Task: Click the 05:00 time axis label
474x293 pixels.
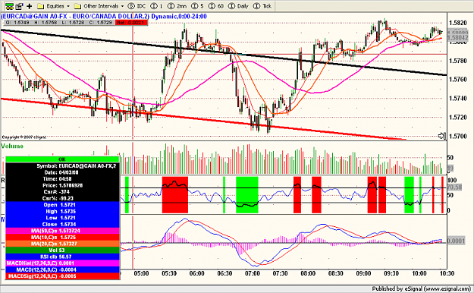Action: [x=141, y=273]
